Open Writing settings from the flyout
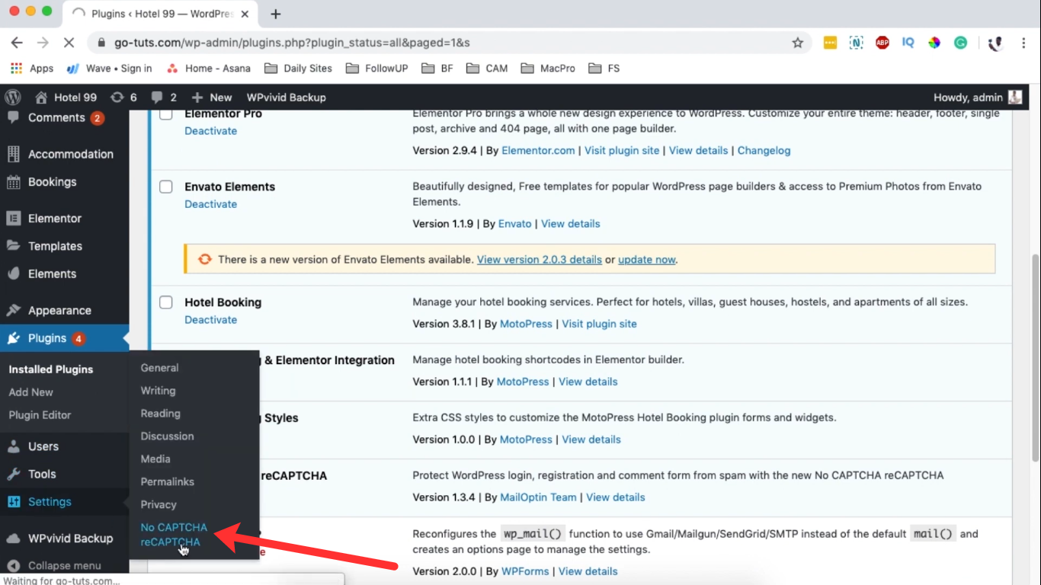 pyautogui.click(x=158, y=391)
